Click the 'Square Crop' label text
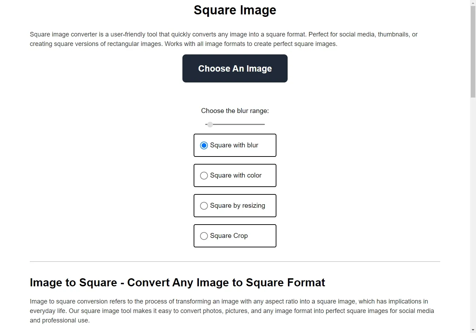This screenshot has width=476, height=333. point(229,236)
